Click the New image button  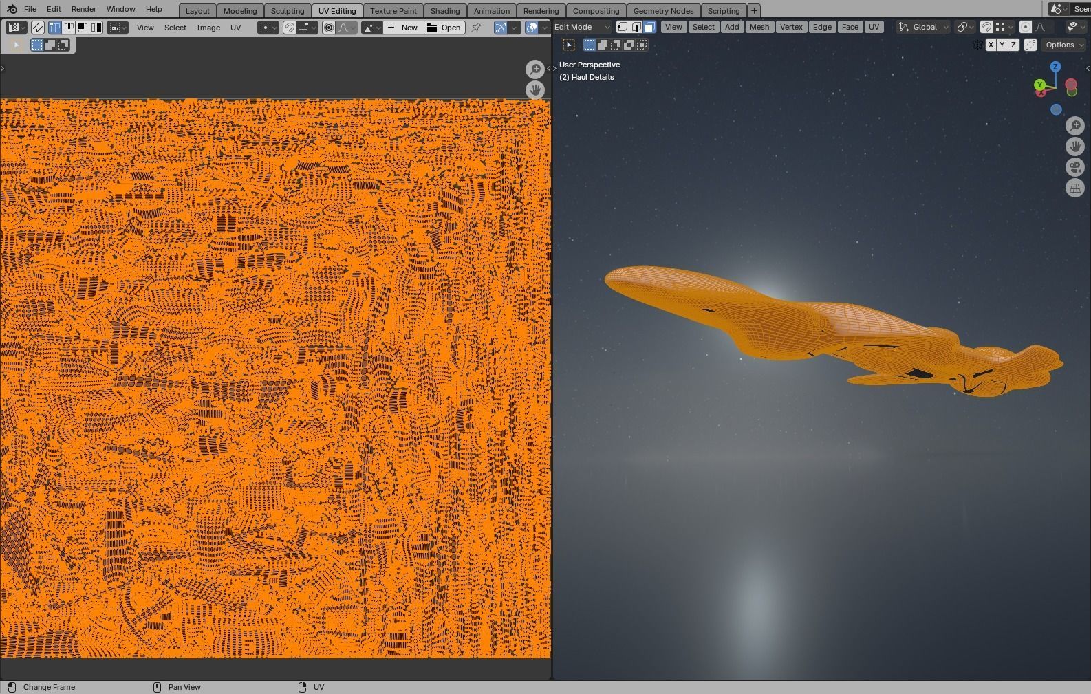(403, 28)
